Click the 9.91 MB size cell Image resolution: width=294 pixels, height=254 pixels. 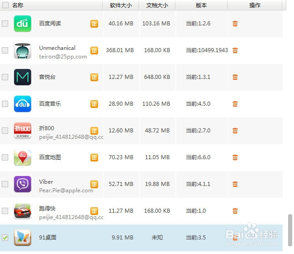123,238
